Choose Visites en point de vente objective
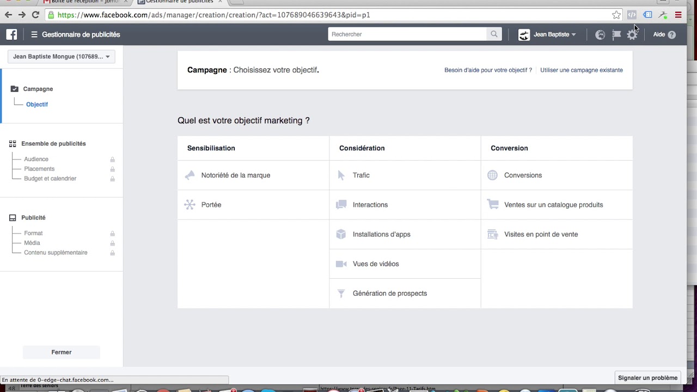Image resolution: width=697 pixels, height=392 pixels. pos(557,234)
